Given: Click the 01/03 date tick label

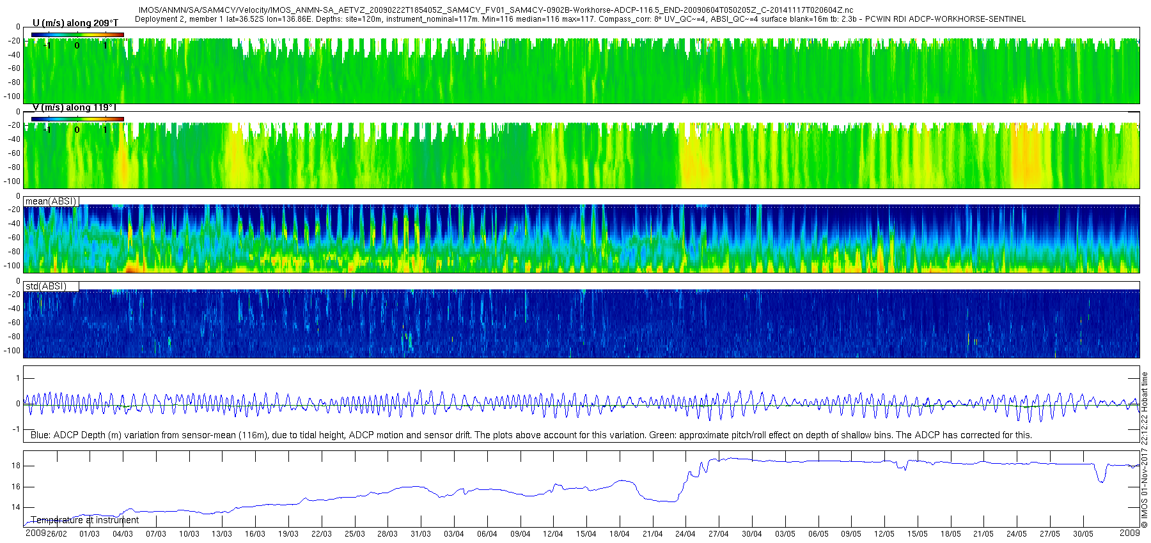Looking at the screenshot, I should (x=90, y=534).
